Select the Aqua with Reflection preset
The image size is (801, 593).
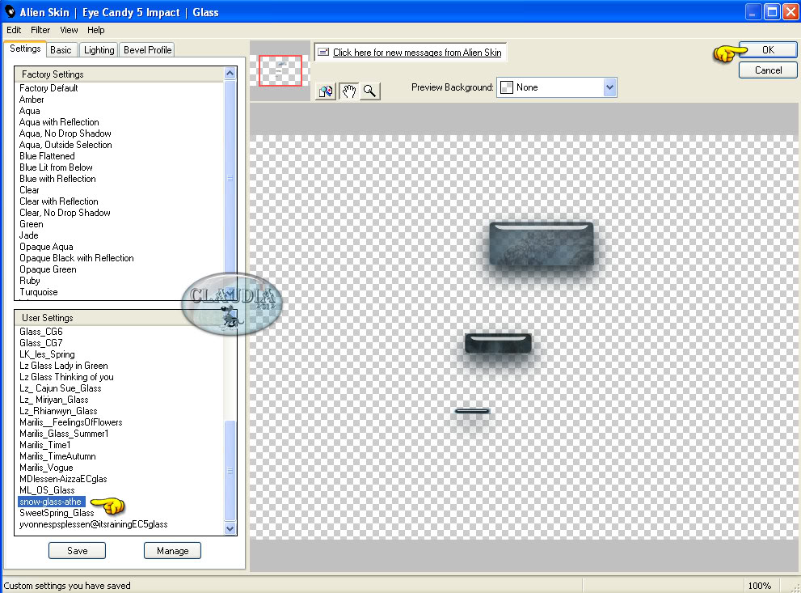[x=59, y=121]
